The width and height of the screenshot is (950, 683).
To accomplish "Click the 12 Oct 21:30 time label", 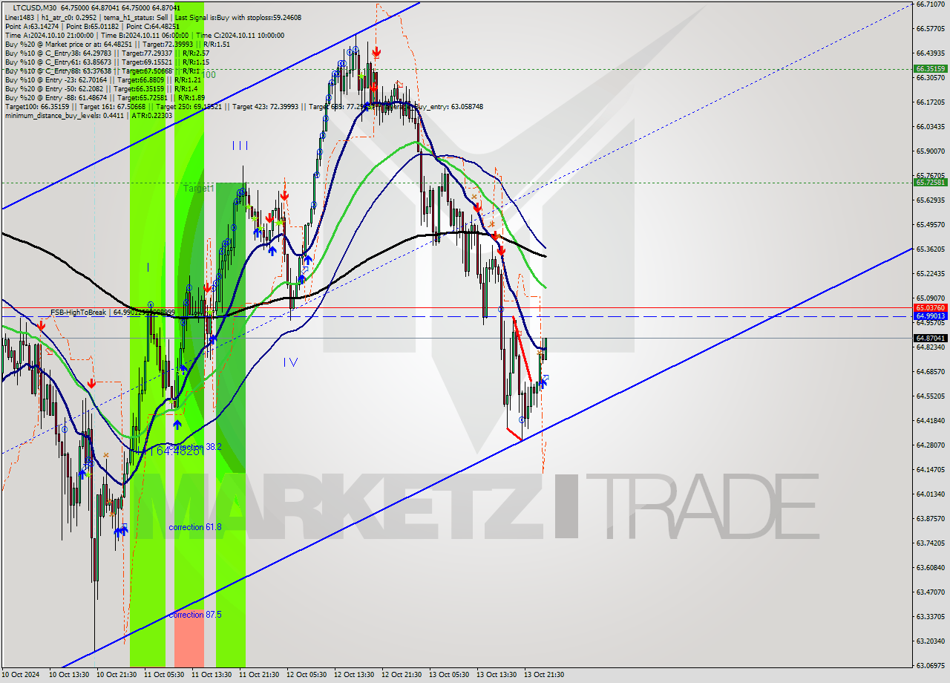I will click(x=402, y=675).
